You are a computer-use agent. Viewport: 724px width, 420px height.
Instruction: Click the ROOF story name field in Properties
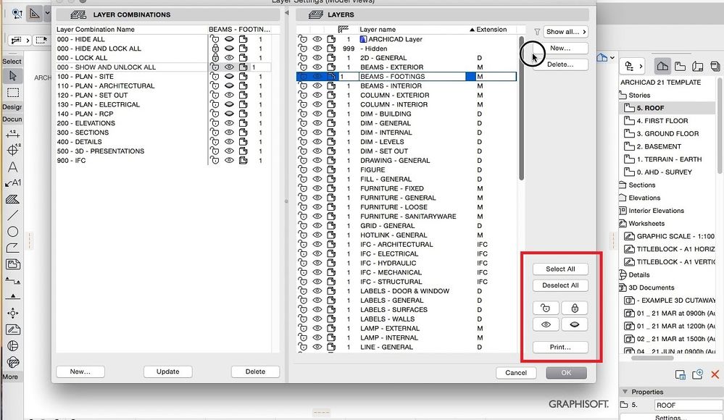click(688, 406)
